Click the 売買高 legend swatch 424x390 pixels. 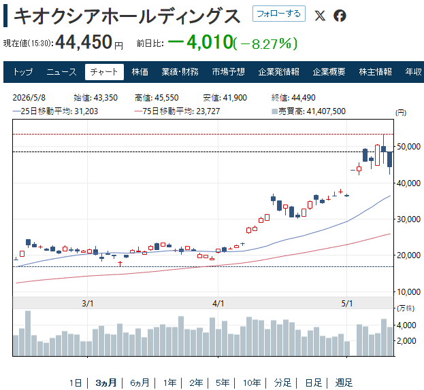(274, 111)
